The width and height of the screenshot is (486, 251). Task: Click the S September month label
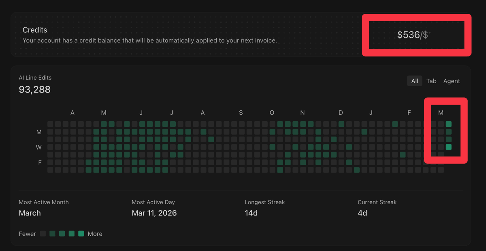pyautogui.click(x=241, y=113)
